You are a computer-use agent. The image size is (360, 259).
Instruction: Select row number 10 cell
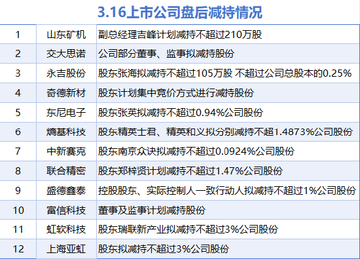(18, 210)
